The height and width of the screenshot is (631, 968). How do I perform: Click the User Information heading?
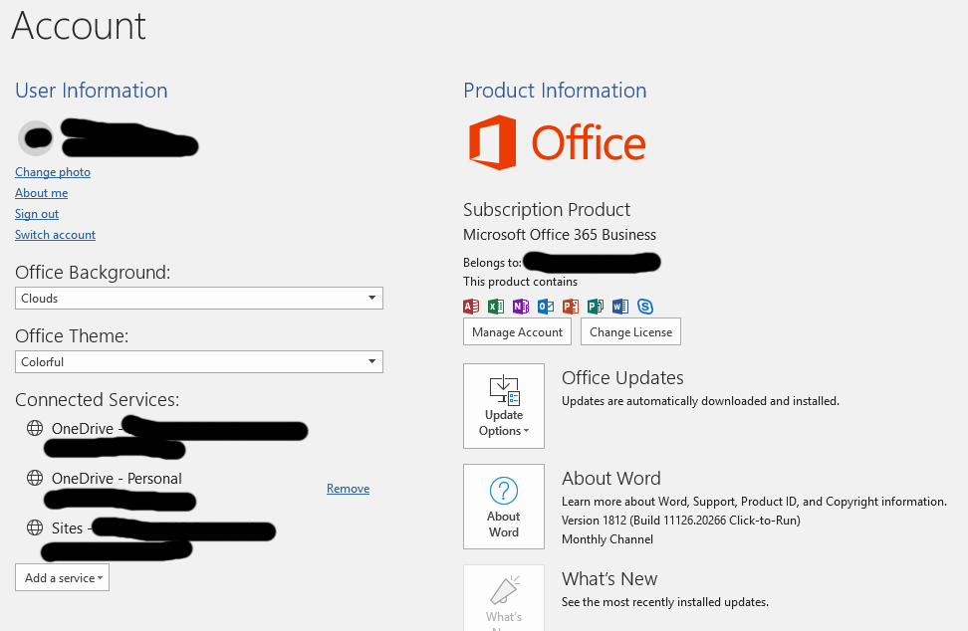[x=92, y=91]
